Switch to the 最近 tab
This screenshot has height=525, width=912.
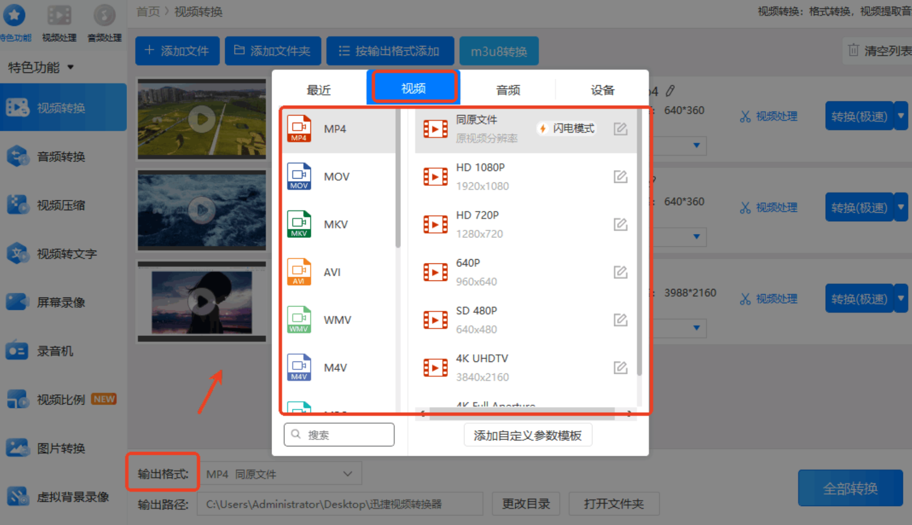319,90
